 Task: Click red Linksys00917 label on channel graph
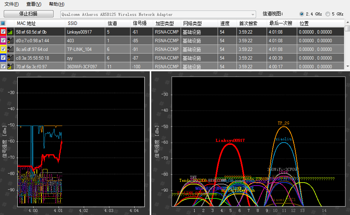pyautogui.click(x=230, y=140)
